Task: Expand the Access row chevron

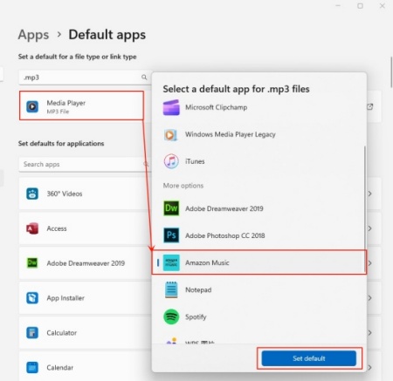Action: tap(370, 228)
